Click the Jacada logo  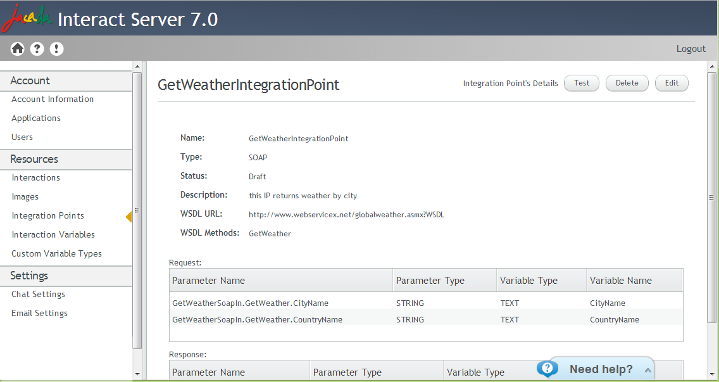click(27, 18)
